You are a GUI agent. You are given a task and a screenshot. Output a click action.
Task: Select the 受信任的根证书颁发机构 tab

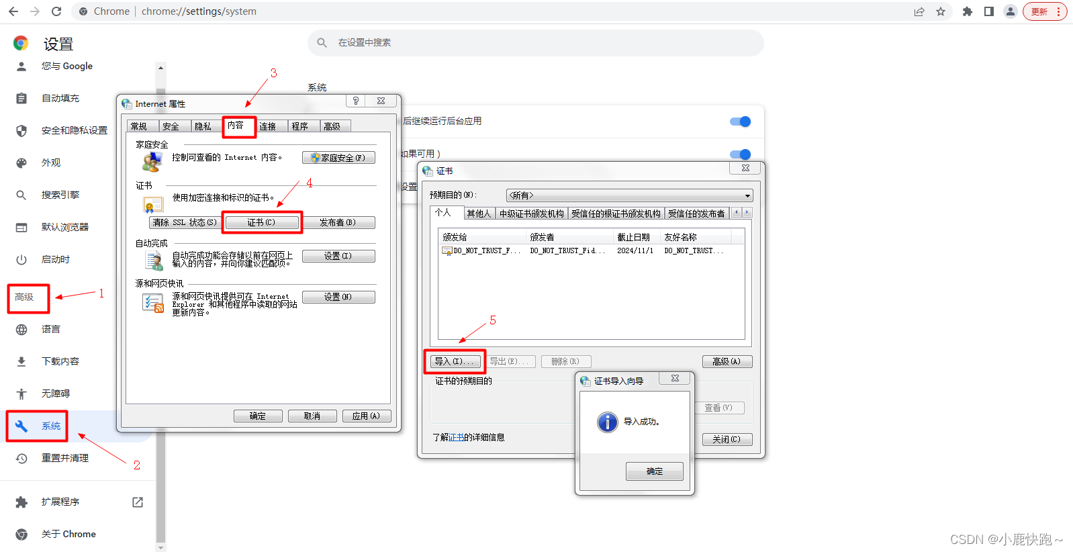coord(616,214)
